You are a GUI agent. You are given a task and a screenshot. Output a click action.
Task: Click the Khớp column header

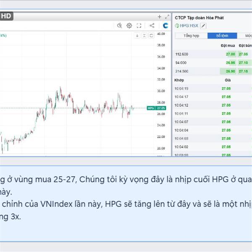(179, 80)
